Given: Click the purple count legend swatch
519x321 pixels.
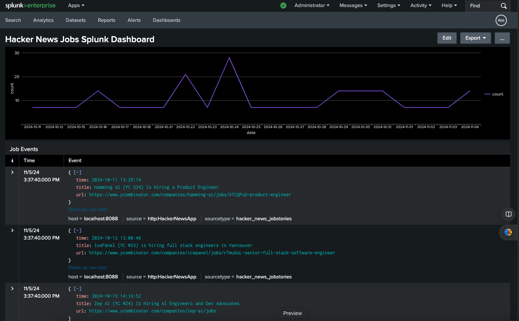Looking at the screenshot, I should [488, 94].
